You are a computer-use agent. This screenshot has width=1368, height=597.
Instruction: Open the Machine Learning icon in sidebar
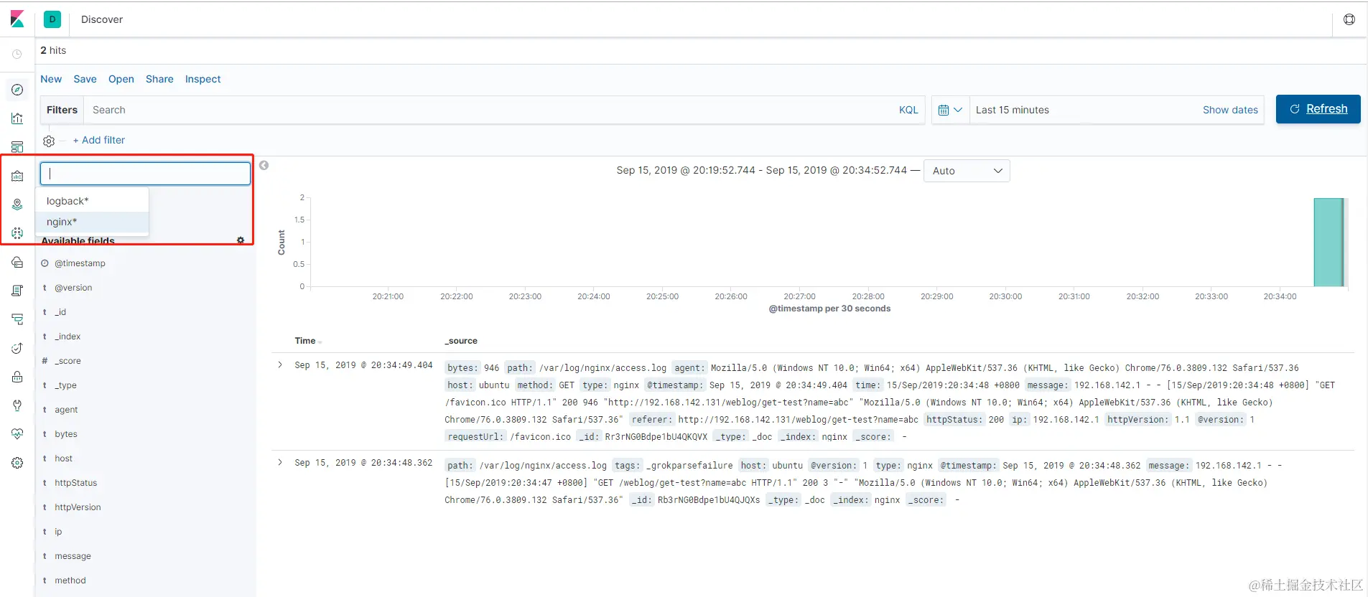click(x=17, y=233)
